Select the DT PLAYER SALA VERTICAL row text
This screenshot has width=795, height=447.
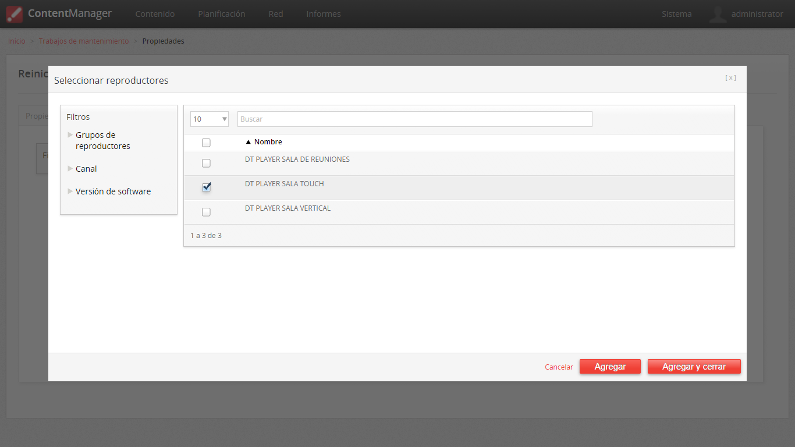coord(288,208)
